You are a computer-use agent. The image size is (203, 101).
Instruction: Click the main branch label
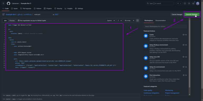point(57,15)
